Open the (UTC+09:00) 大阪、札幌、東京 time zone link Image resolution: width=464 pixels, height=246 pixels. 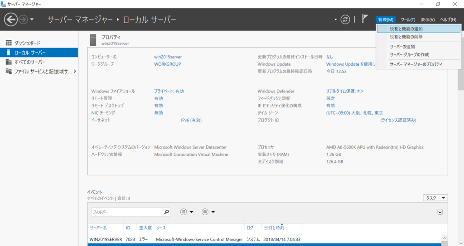tap(354, 113)
